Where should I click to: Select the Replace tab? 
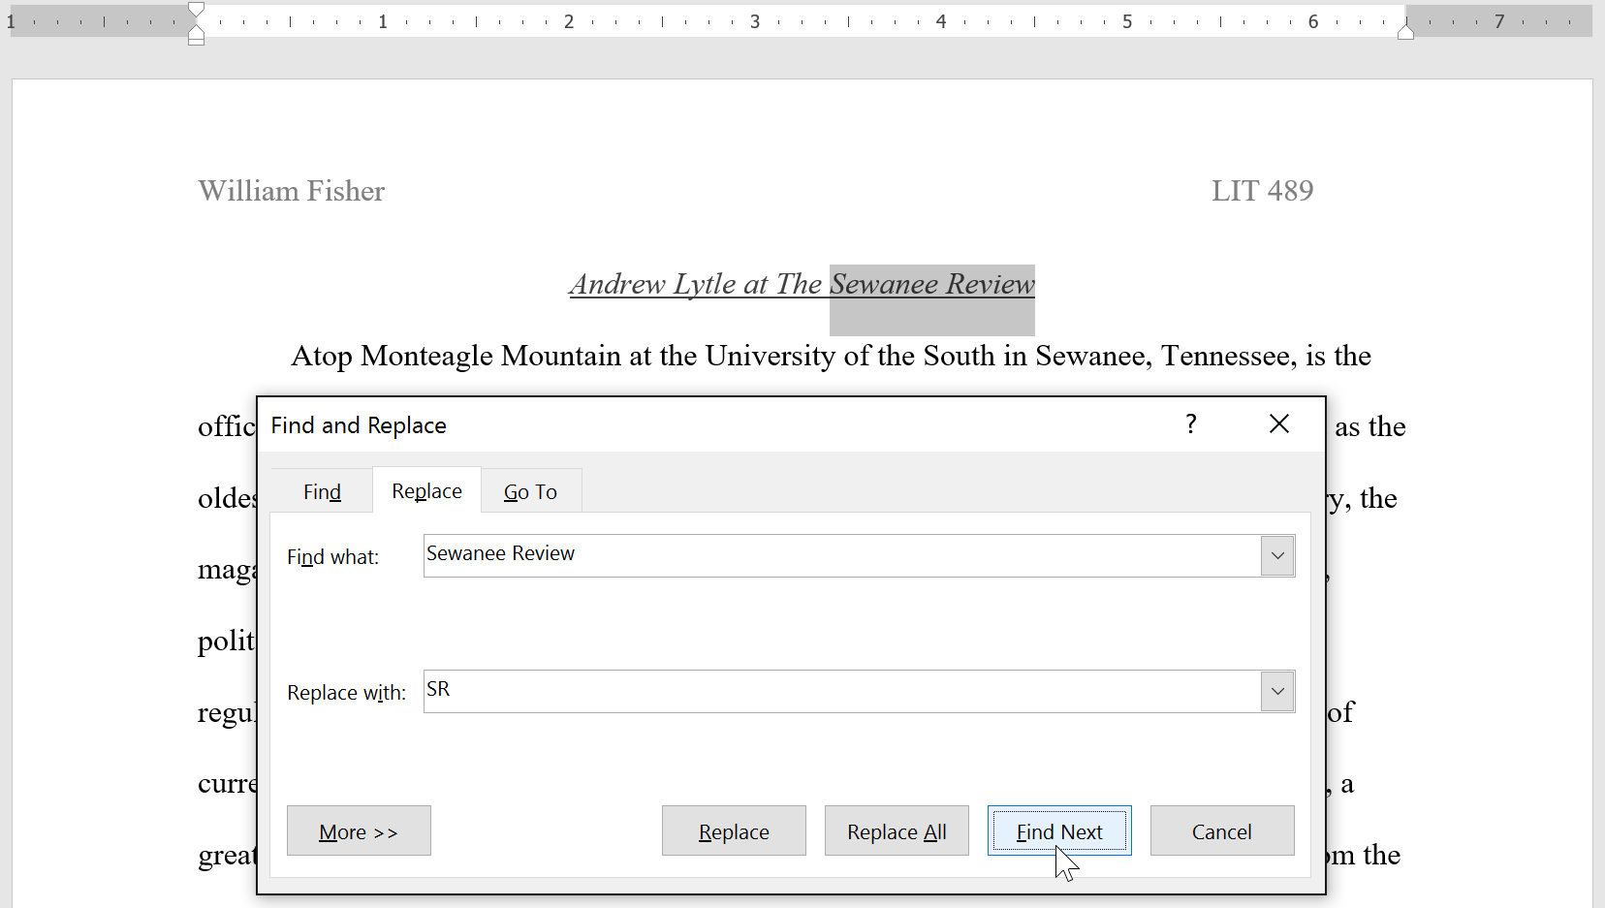(426, 490)
